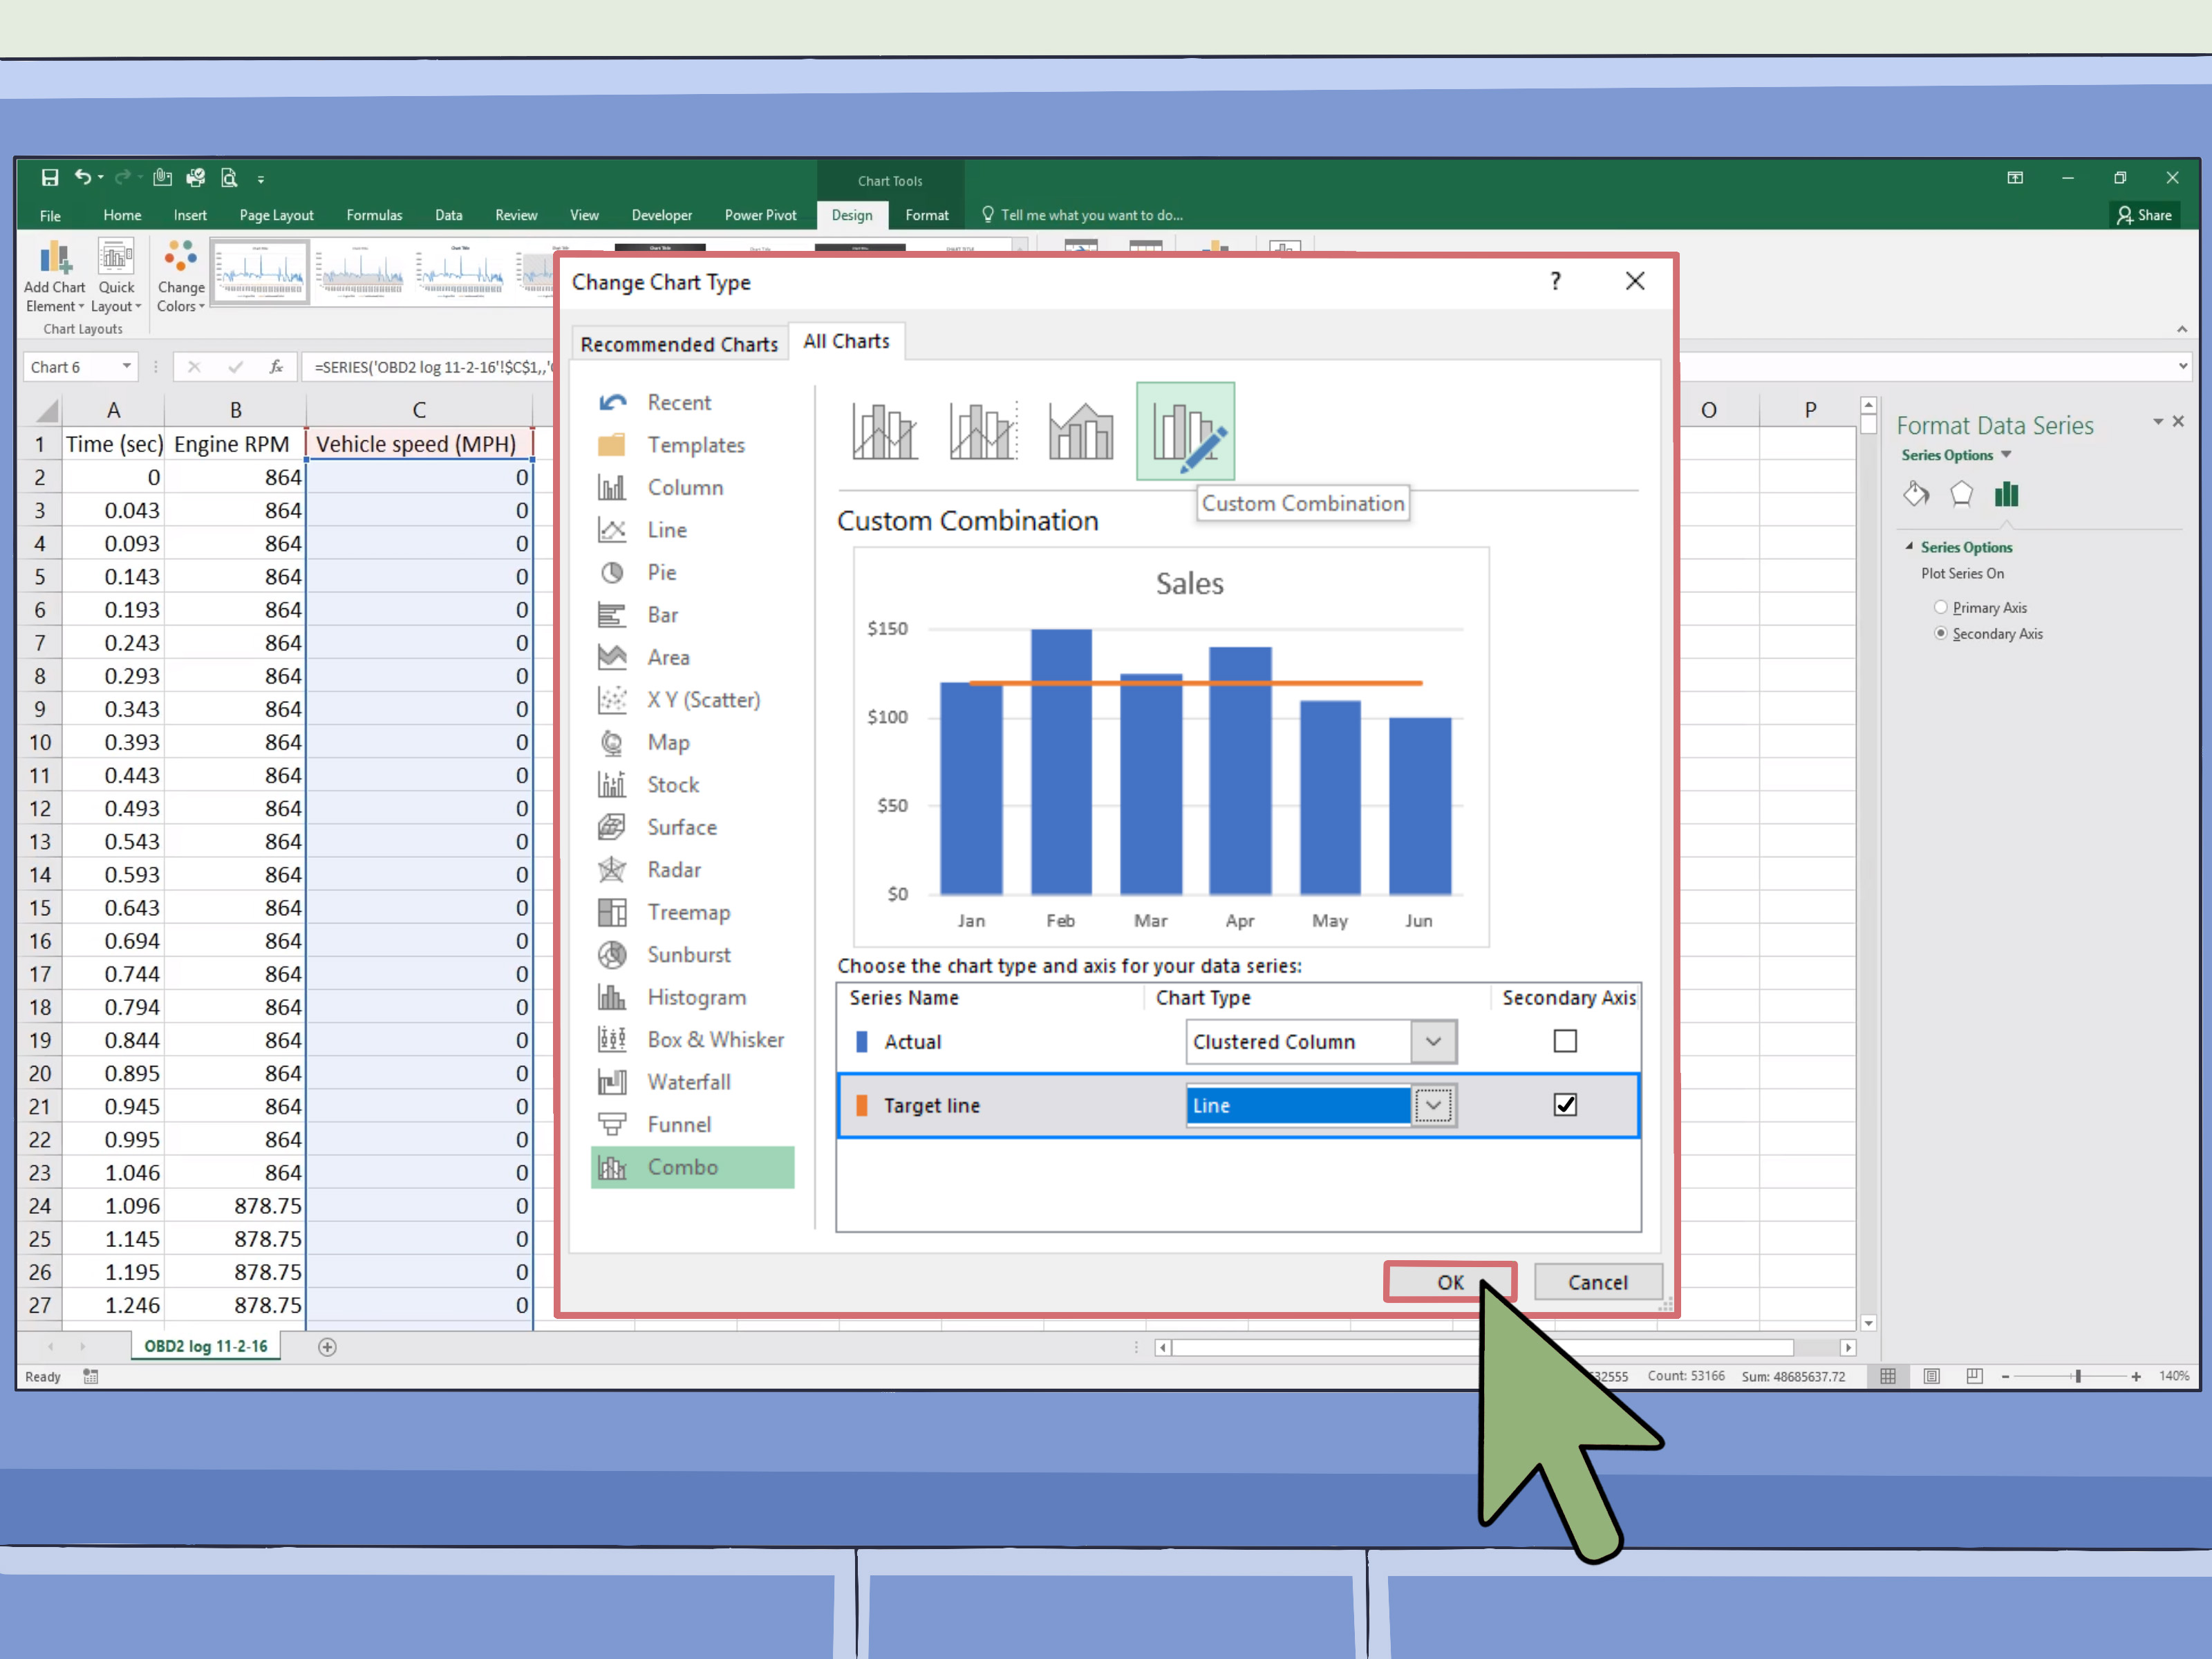Open the Chart 6 name box dropdown
Screen dimensions: 2212x1659
coord(127,367)
